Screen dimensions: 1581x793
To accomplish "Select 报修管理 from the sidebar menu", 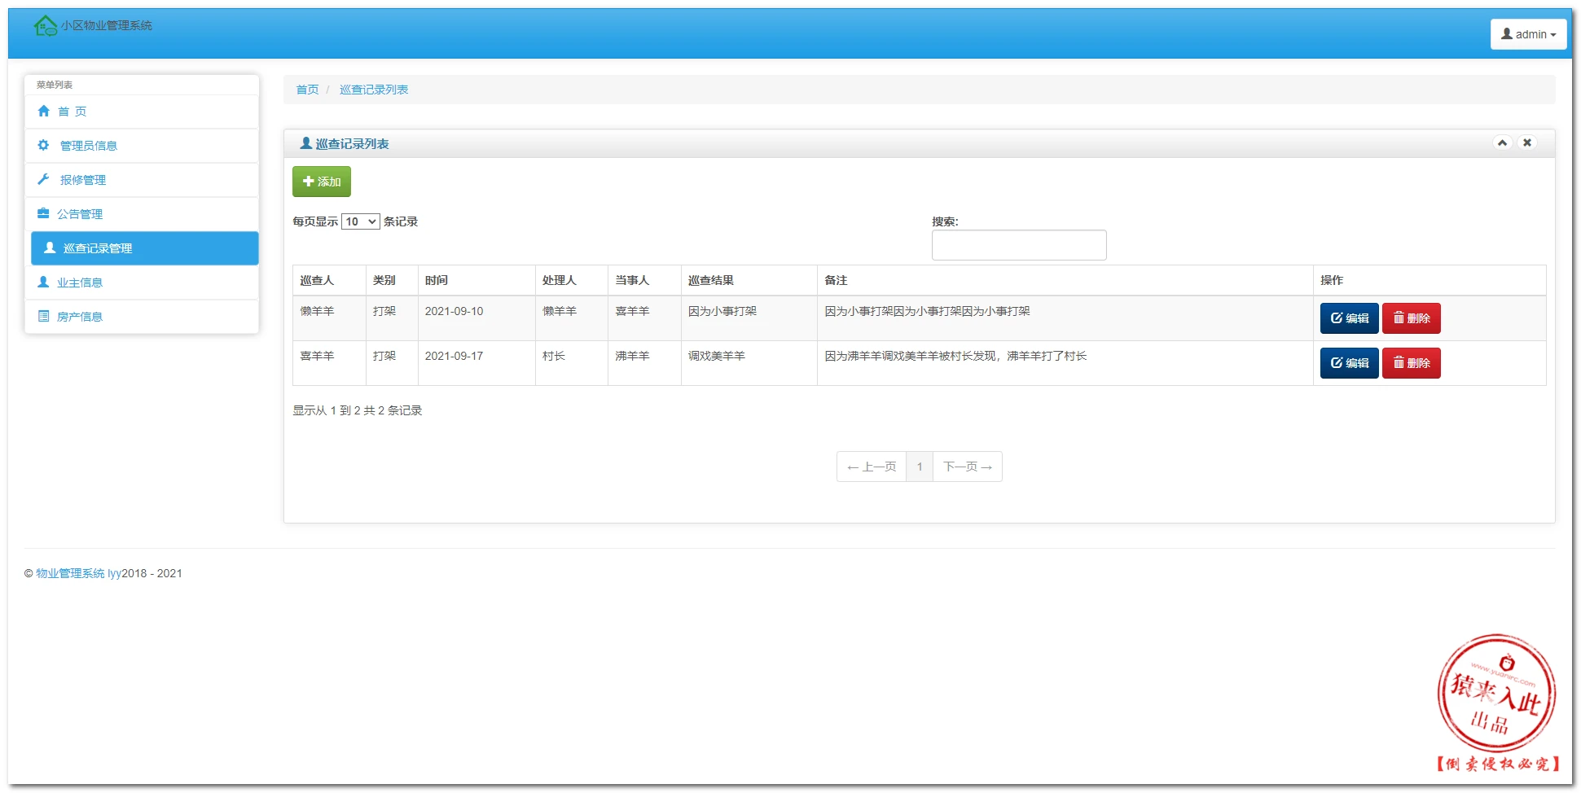I will [142, 180].
